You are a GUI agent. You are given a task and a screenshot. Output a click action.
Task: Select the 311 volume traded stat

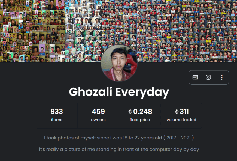(181, 115)
